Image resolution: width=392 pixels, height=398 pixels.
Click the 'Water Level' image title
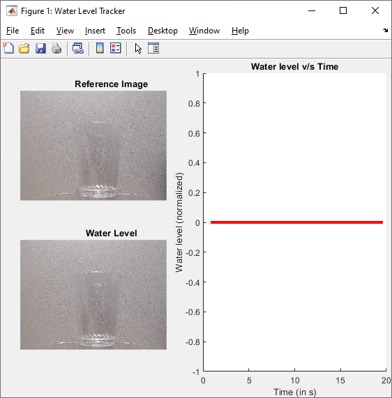point(112,233)
